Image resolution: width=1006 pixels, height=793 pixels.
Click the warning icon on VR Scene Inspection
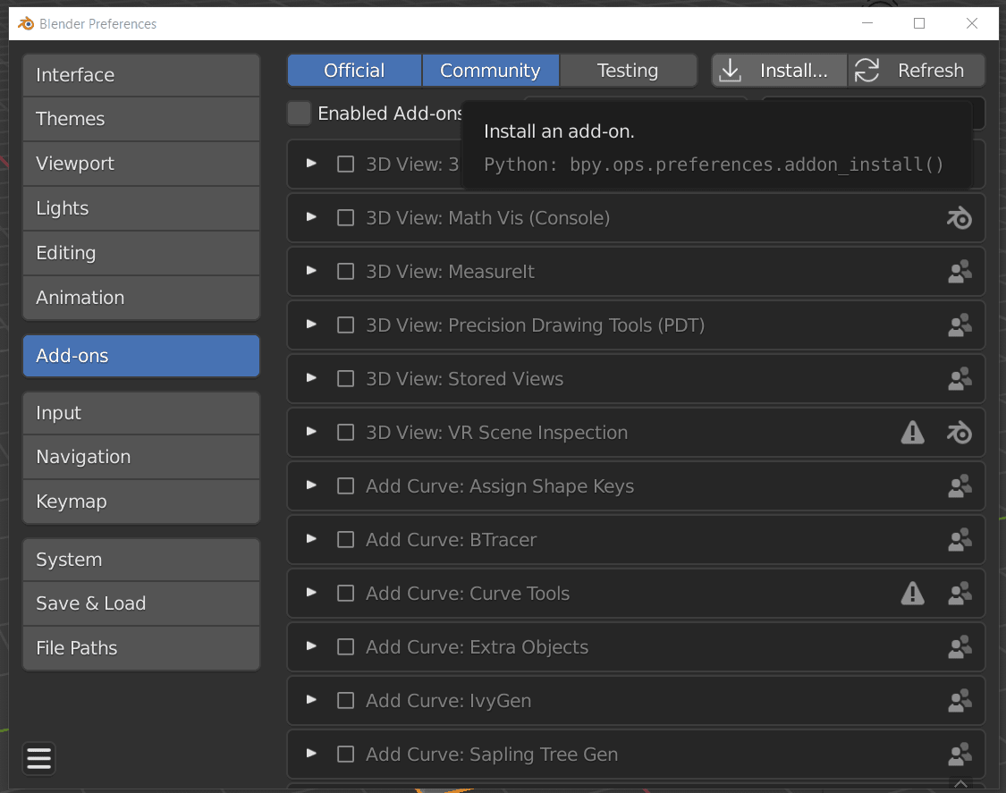[912, 432]
